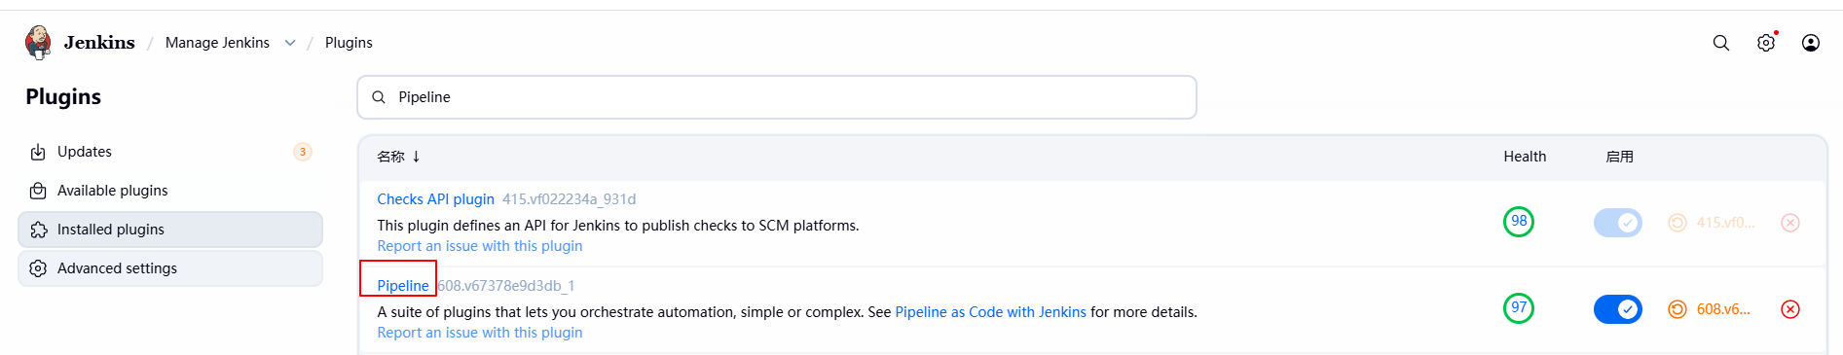
Task: Uninstall the Pipeline plugin with red X
Action: pyautogui.click(x=1789, y=309)
